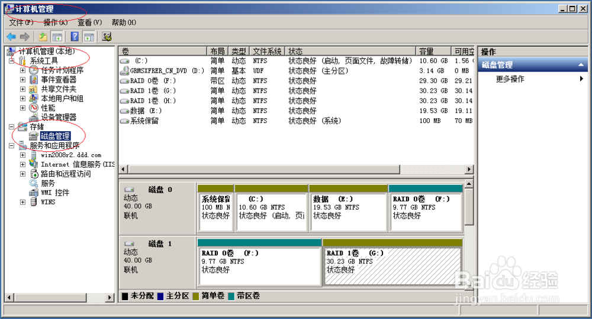Click the disk view scroll up arrow

(468, 184)
